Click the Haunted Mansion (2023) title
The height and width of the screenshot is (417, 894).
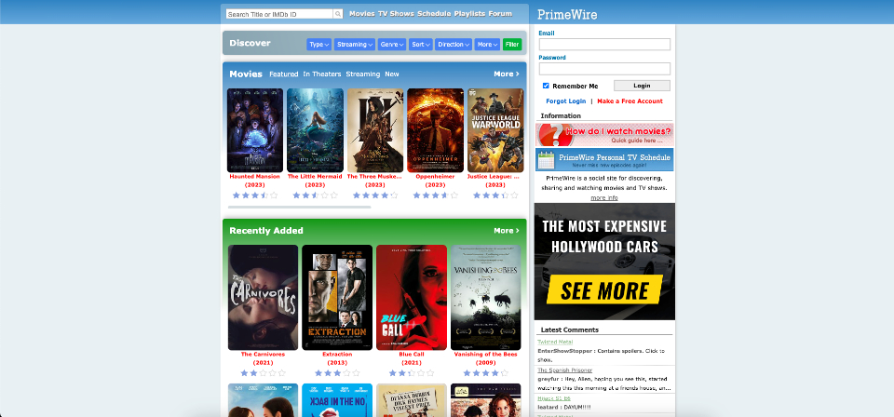(255, 181)
